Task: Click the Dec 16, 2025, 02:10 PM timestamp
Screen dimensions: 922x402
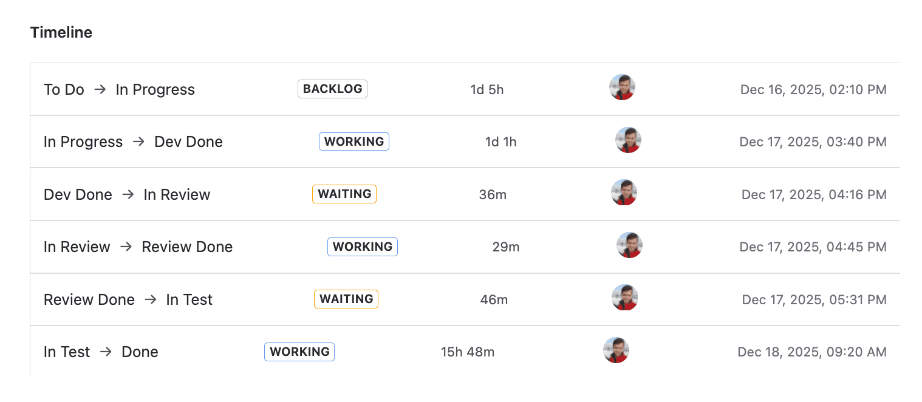Action: 813,90
